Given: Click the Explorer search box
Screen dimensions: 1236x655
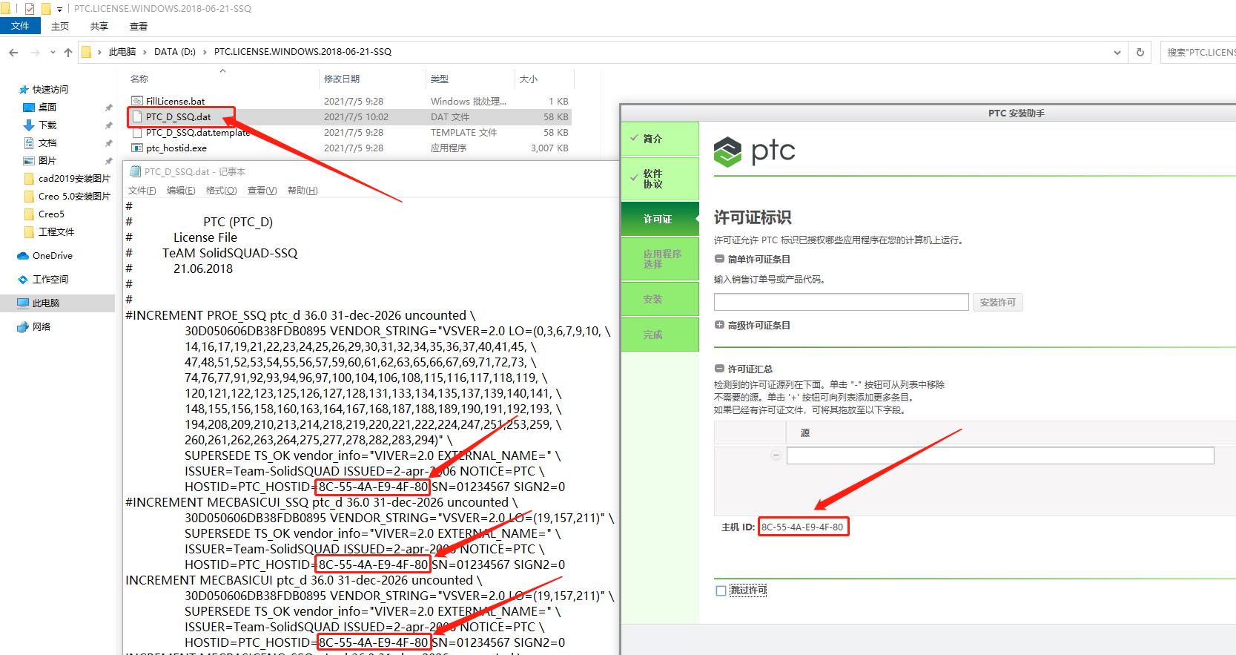Looking at the screenshot, I should pyautogui.click(x=1198, y=52).
